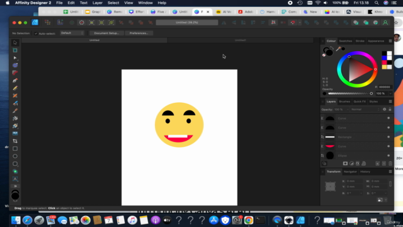
Task: Select the Move tool arrow
Action: (x=15, y=43)
